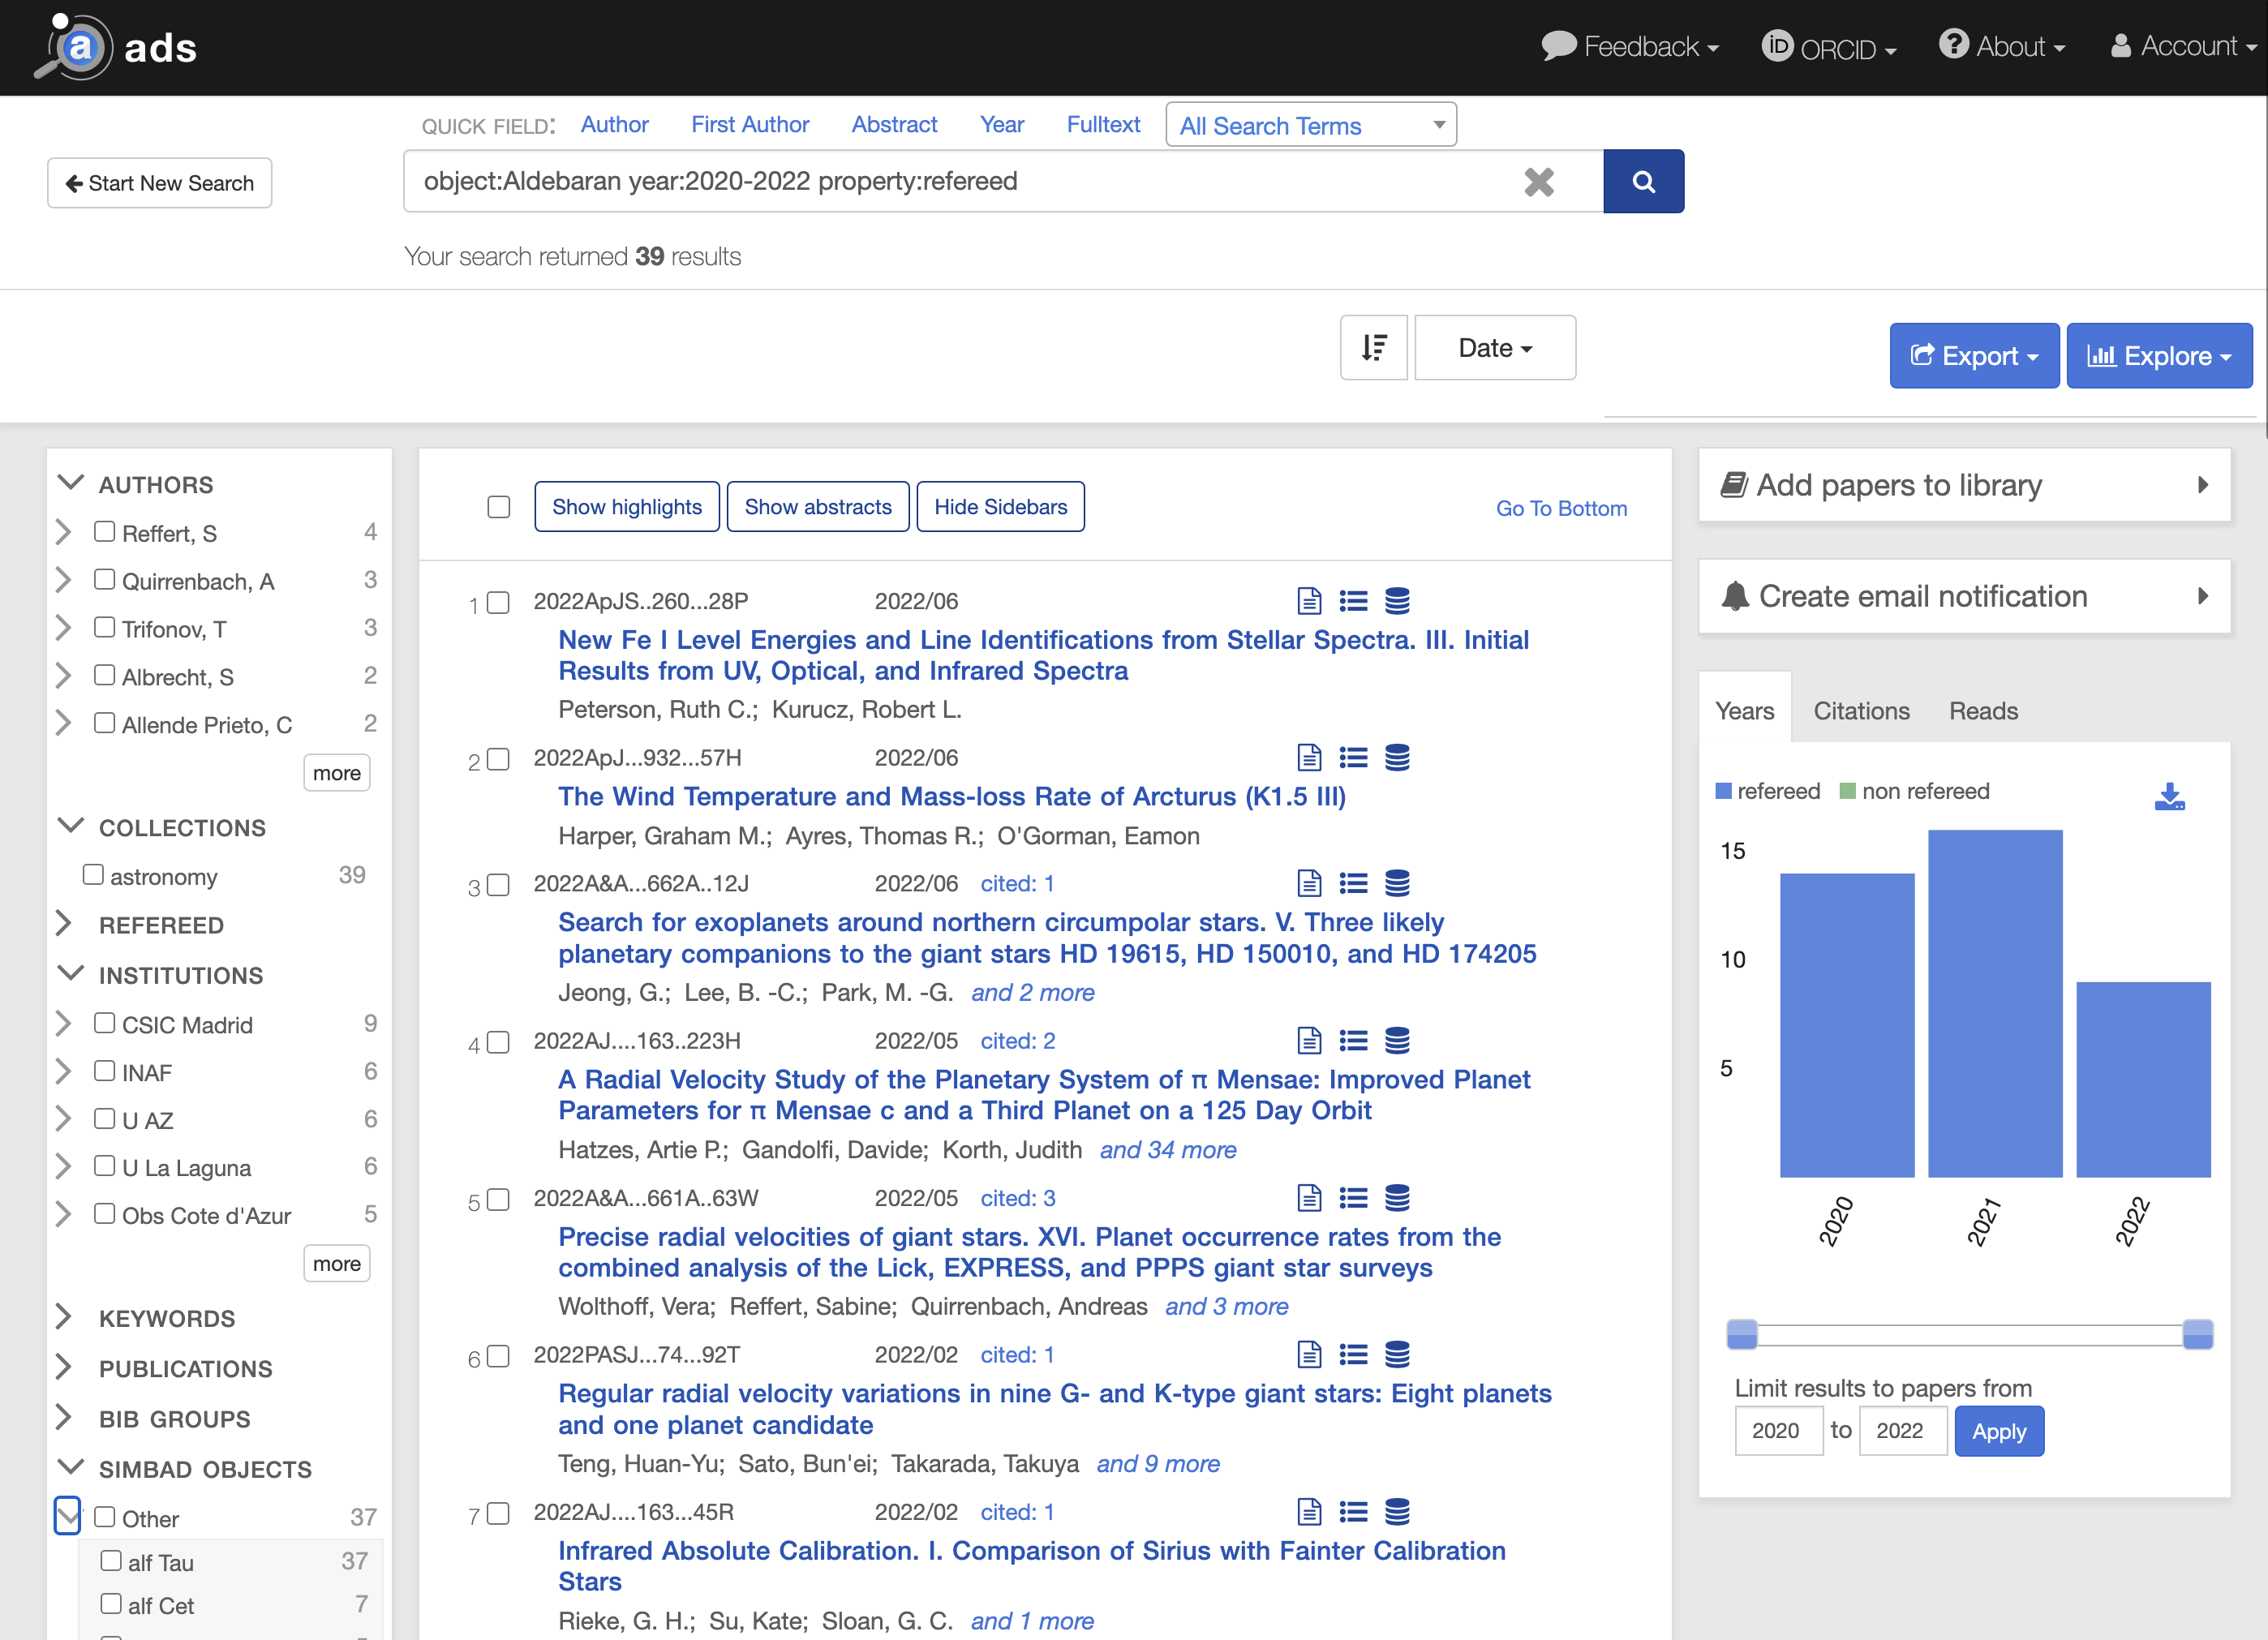Select all results with top checkbox
This screenshot has width=2268, height=1640.
pos(498,507)
